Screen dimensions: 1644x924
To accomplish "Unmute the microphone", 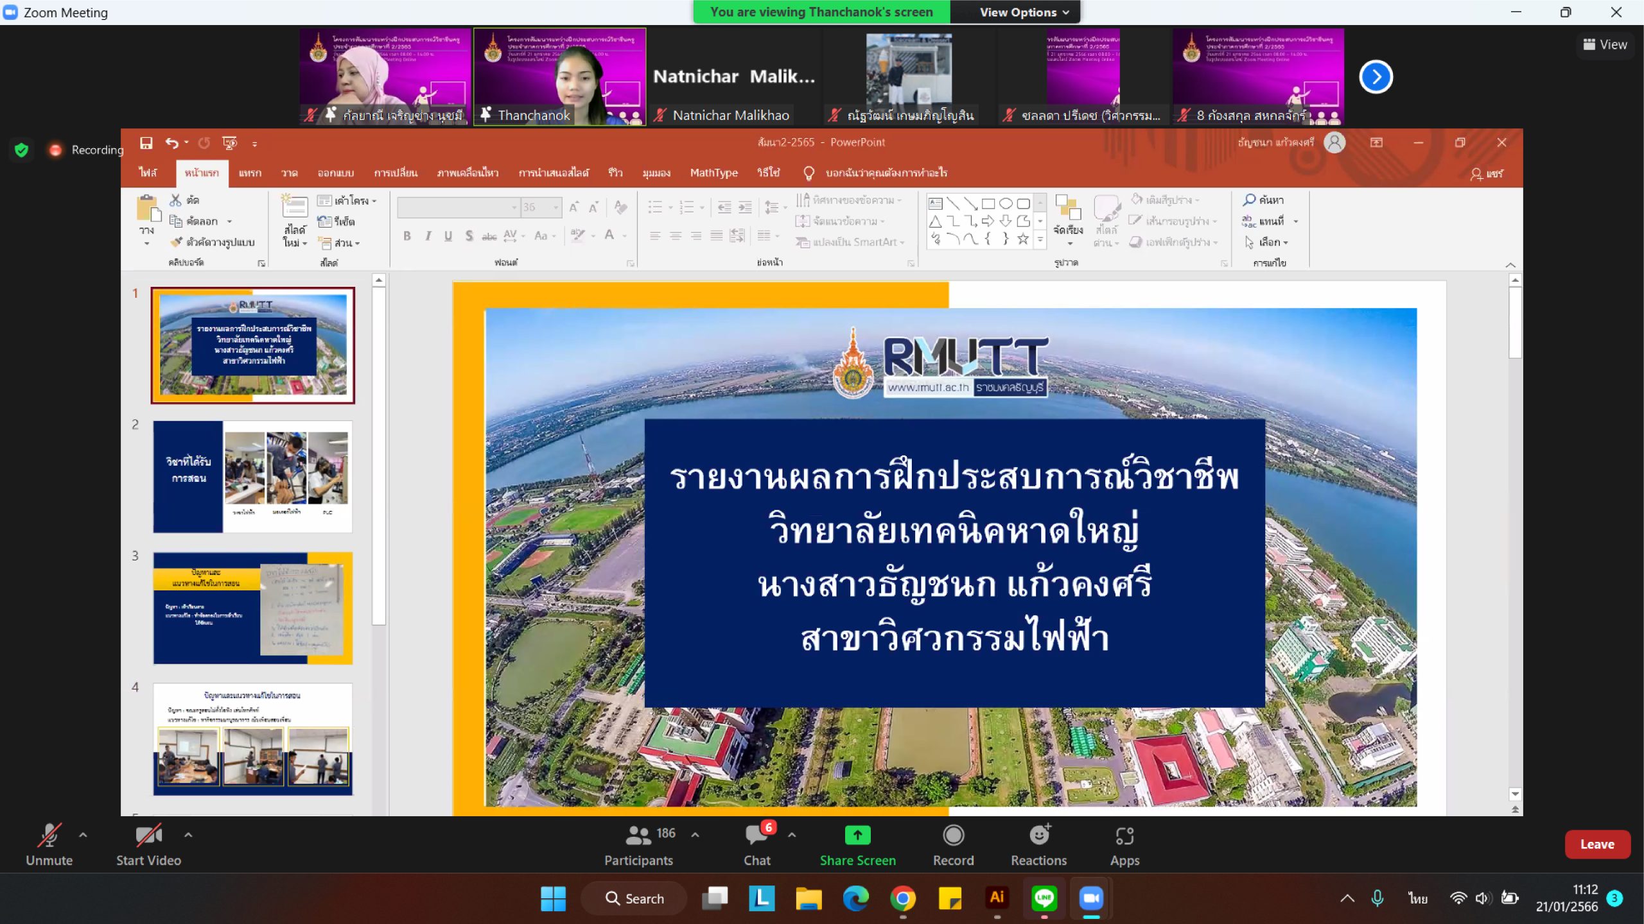I will pos(49,835).
